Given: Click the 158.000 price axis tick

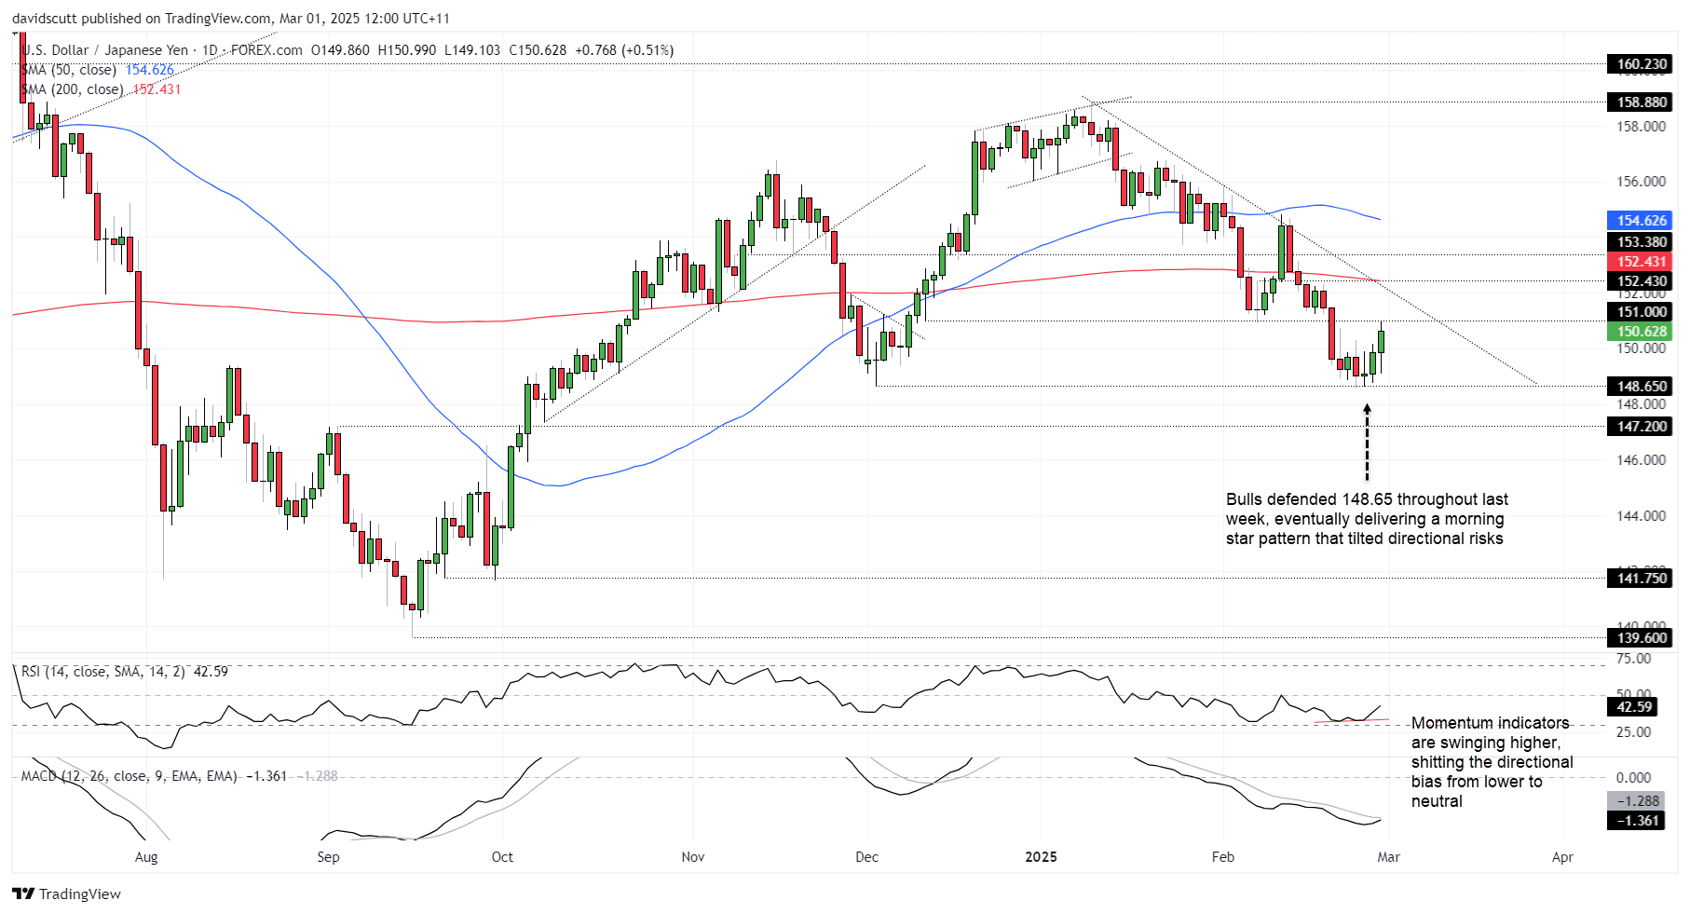Looking at the screenshot, I should point(1641,127).
